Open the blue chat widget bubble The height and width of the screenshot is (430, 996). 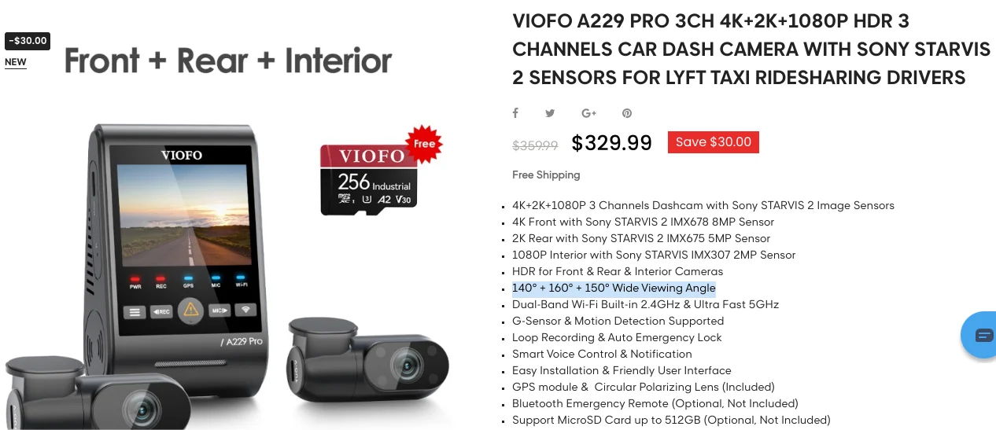pos(980,336)
